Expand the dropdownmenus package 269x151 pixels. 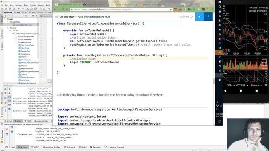[16, 36]
